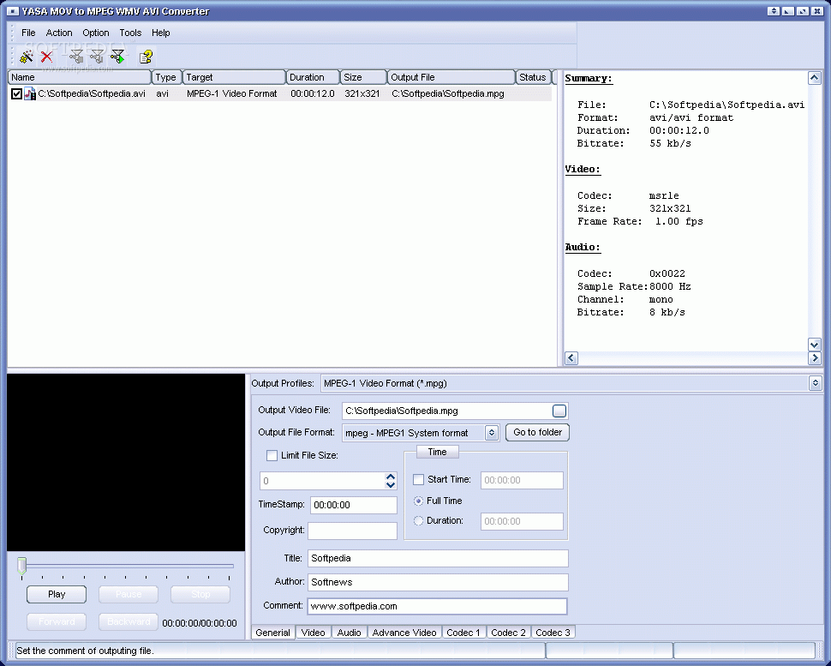Sort by the Duration column header
The image size is (831, 666).
313,77
